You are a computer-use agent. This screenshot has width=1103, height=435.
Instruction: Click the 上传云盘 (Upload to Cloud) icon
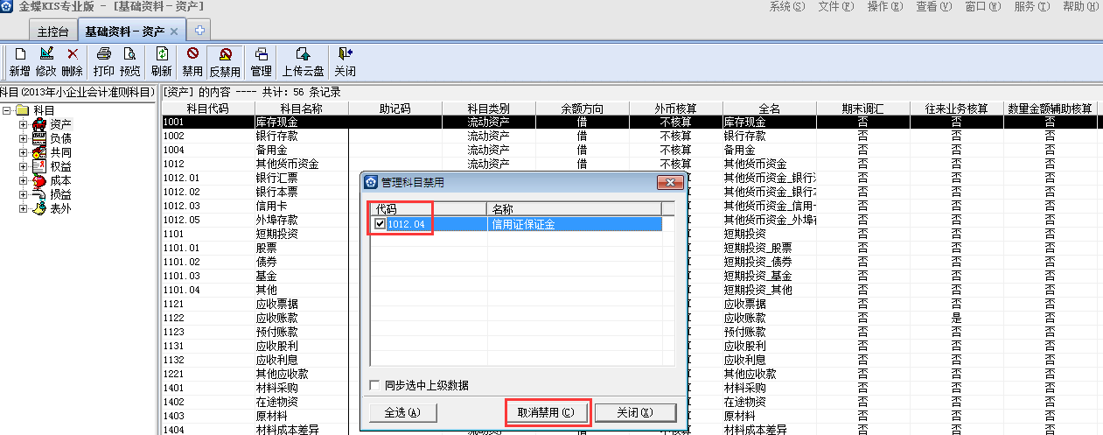[x=303, y=61]
